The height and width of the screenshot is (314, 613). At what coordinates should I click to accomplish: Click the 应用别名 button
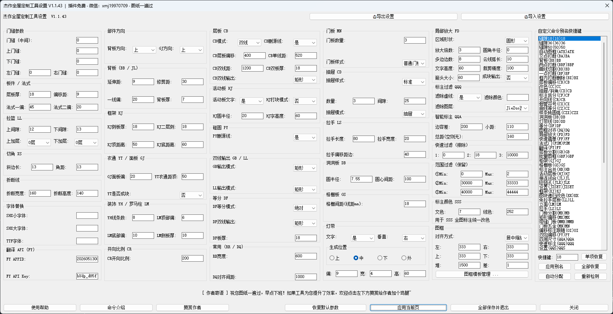click(554, 266)
